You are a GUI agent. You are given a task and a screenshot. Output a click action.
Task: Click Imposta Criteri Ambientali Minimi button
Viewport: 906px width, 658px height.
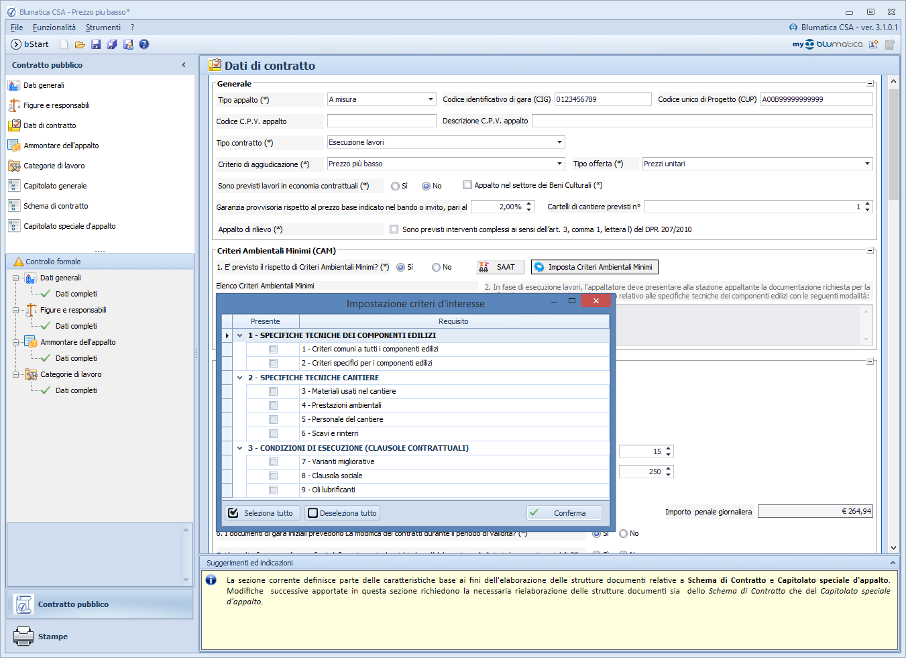coord(594,267)
